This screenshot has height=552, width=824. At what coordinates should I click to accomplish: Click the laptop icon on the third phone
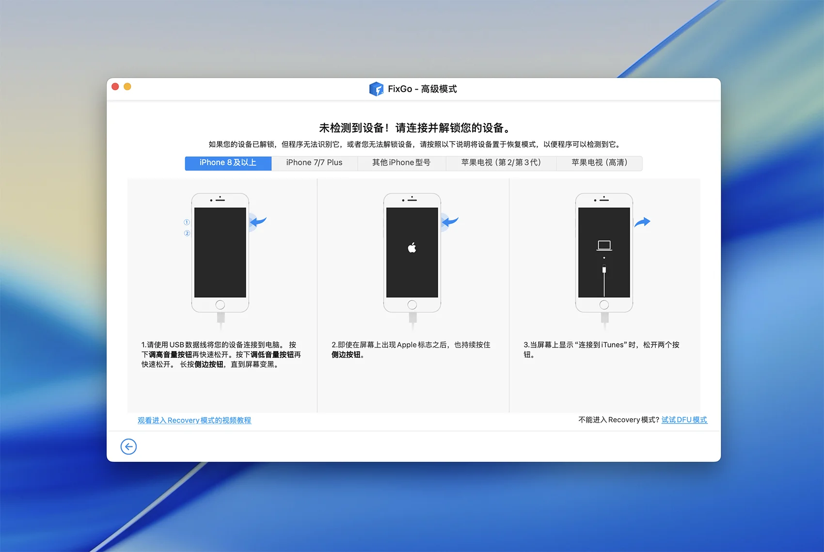pos(604,245)
